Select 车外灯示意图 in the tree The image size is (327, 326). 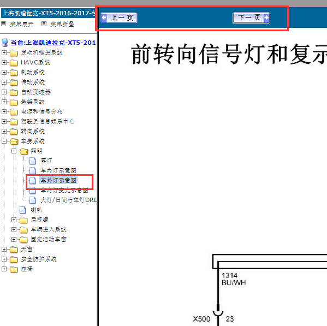click(58, 180)
